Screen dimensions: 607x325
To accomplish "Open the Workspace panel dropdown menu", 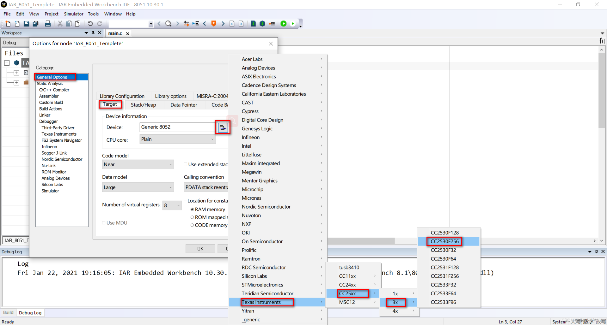I will [86, 33].
